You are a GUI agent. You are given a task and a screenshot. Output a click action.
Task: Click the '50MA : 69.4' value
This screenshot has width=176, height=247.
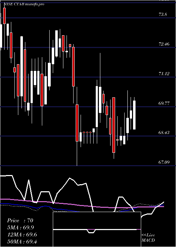[x=22, y=241]
